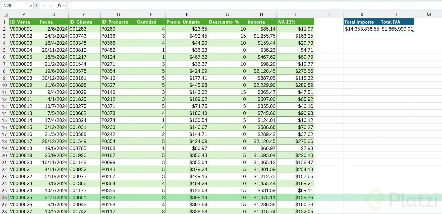Select the $398.19 unit price cell

coord(187,198)
